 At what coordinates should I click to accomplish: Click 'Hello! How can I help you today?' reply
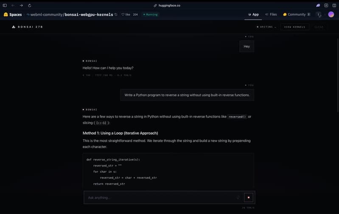pyautogui.click(x=108, y=68)
